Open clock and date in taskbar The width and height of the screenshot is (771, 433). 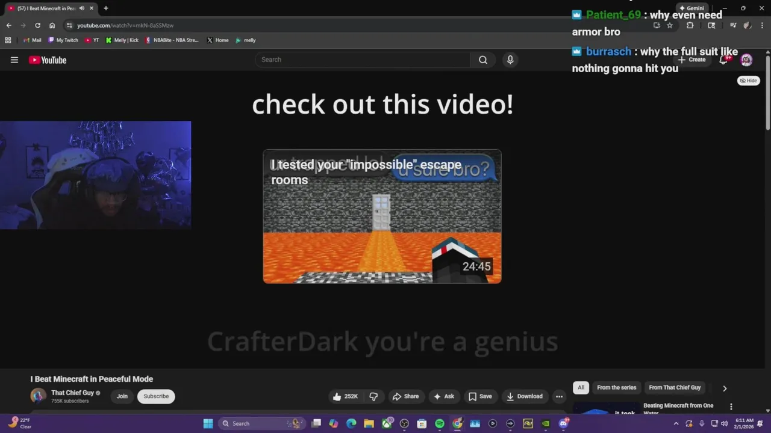click(x=744, y=423)
